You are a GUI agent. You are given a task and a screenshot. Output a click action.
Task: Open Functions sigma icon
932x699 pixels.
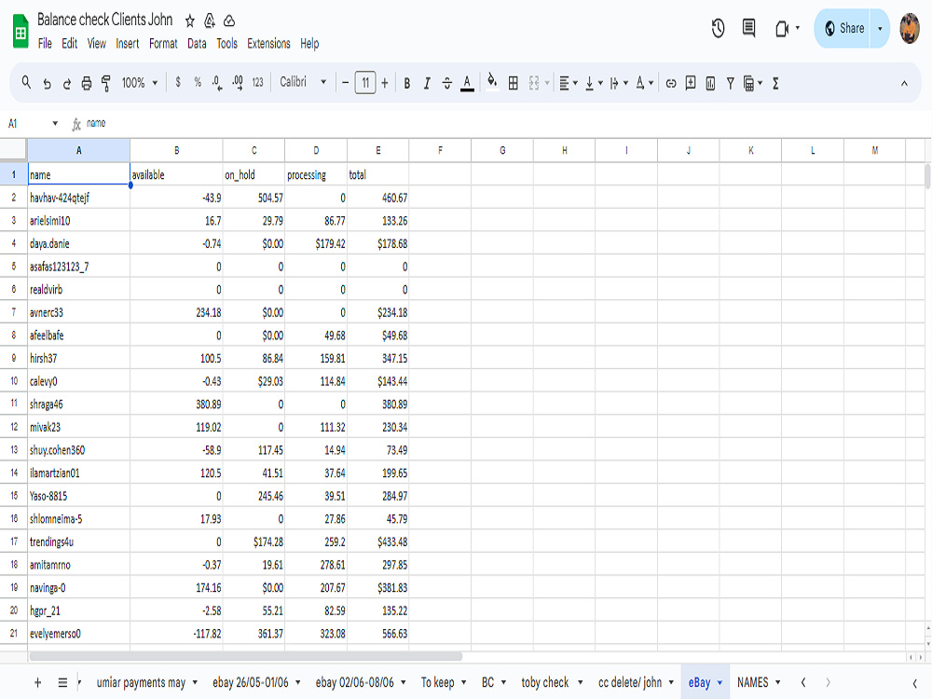[x=775, y=83]
